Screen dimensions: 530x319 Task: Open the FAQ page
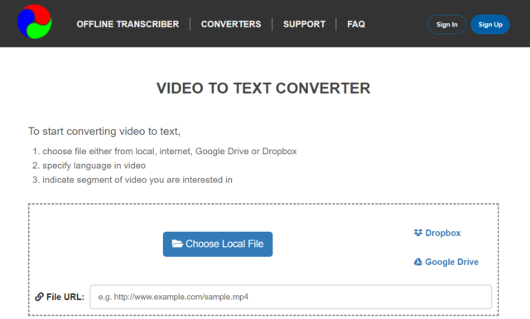pos(356,24)
